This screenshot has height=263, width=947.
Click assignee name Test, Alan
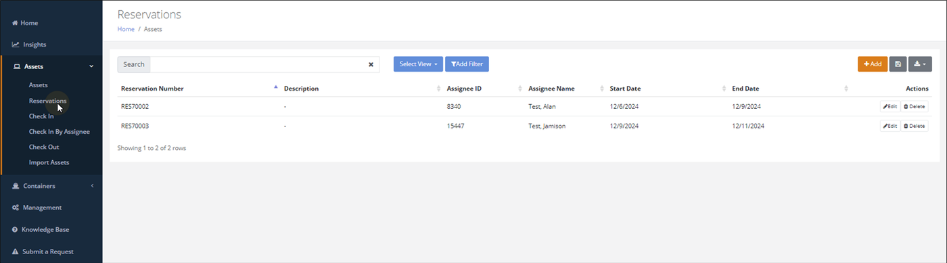(542, 107)
